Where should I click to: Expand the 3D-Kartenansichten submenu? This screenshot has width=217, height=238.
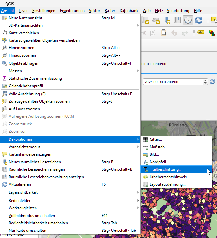25,25
